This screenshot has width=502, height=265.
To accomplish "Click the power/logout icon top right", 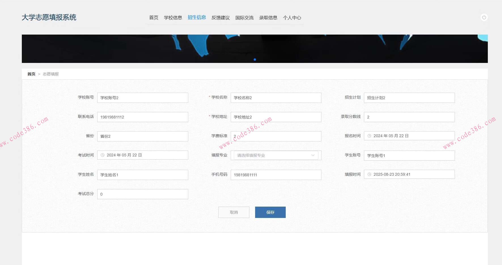I will (484, 17).
